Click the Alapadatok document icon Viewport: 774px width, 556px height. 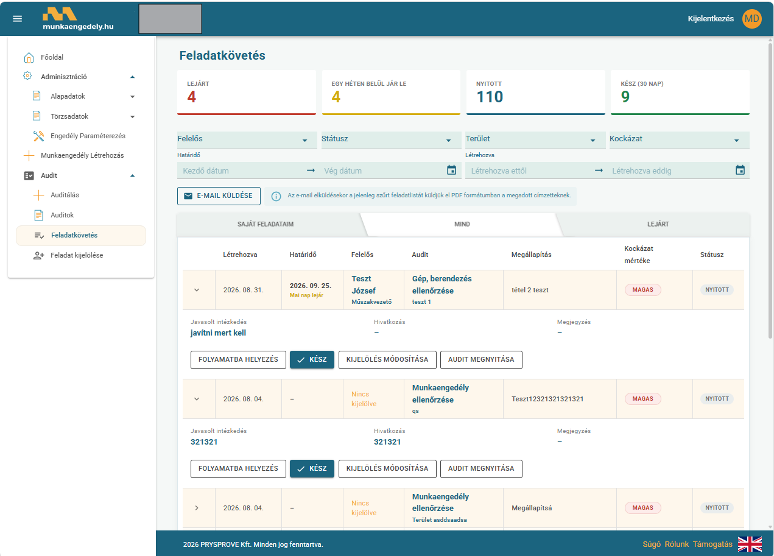coord(37,96)
